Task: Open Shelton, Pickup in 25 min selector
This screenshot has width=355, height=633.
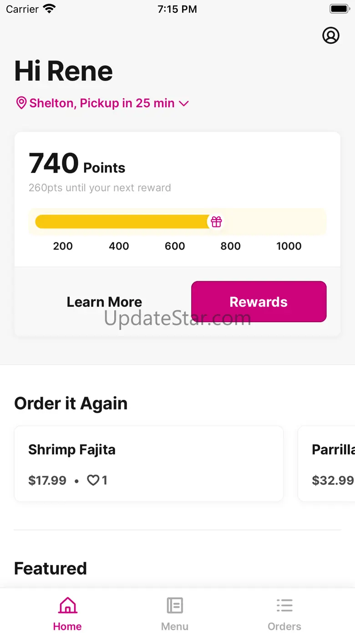Action: (x=102, y=103)
